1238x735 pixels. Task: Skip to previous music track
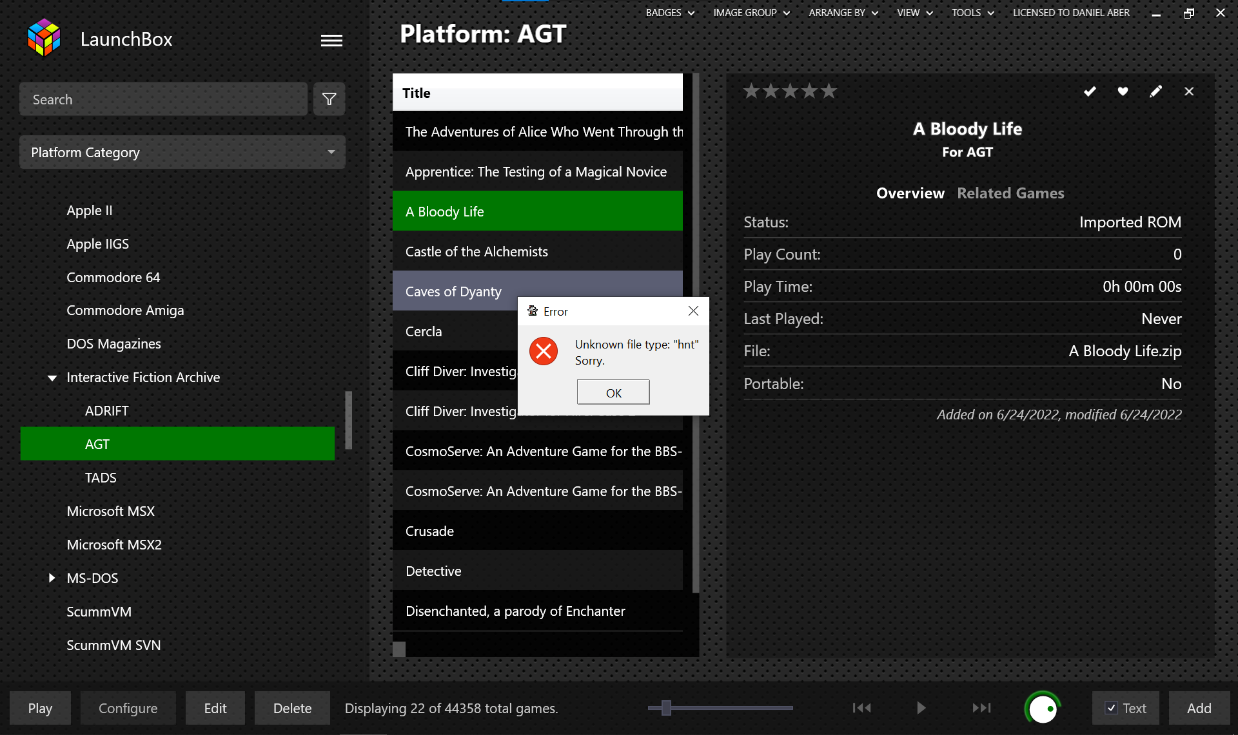pos(861,708)
